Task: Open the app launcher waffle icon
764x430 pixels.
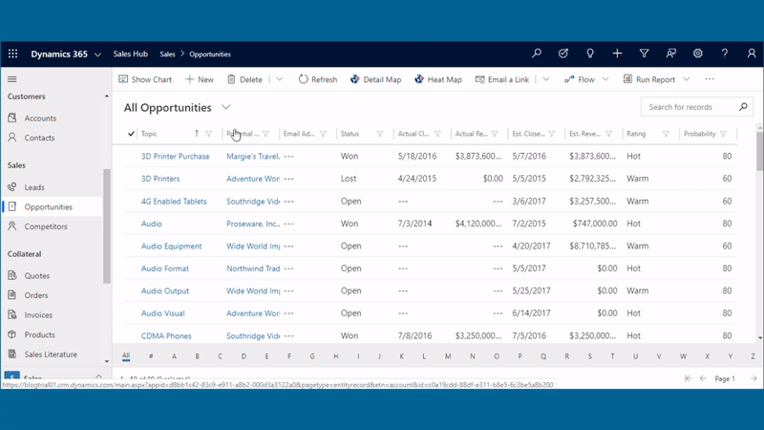Action: [13, 54]
